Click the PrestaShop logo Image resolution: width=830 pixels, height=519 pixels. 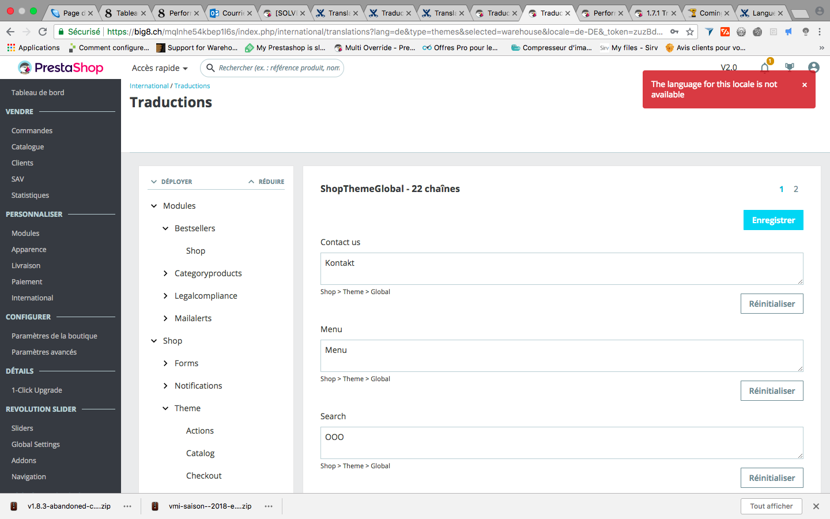tap(61, 67)
